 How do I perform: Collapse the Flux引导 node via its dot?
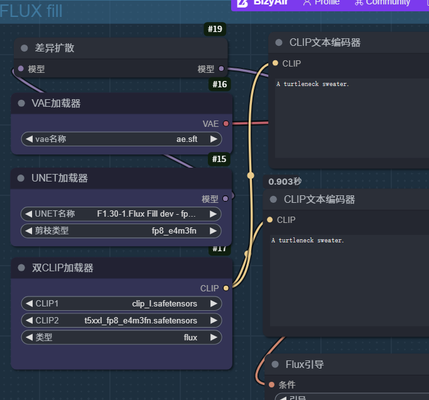click(x=275, y=364)
